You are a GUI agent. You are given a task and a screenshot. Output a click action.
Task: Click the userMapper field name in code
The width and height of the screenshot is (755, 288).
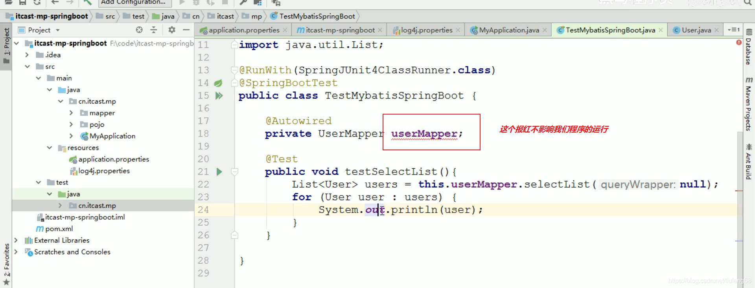coord(424,134)
